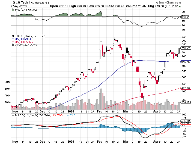Viewport: 191px width, 144px height.
Task: Click the Volume 20.4M header value
Action: (x=136, y=6)
